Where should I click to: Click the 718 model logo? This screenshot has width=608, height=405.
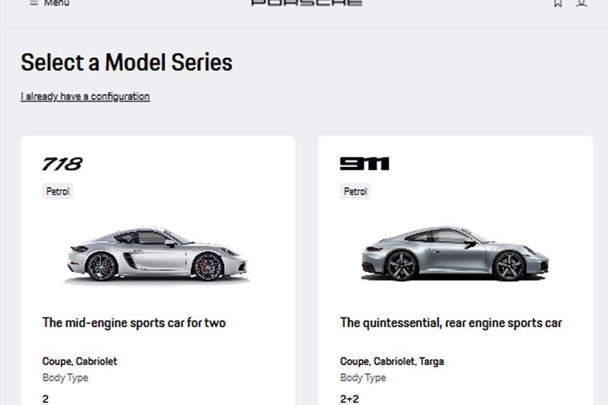click(x=62, y=164)
